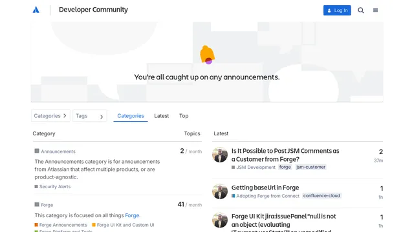414x232 pixels.
Task: Open topic about posting JSM comments
Action: tap(285, 155)
